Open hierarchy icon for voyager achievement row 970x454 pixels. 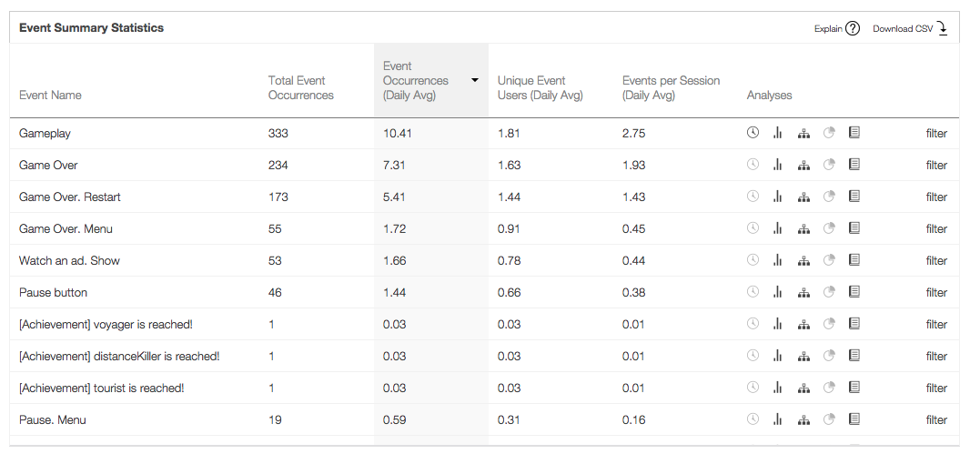803,324
